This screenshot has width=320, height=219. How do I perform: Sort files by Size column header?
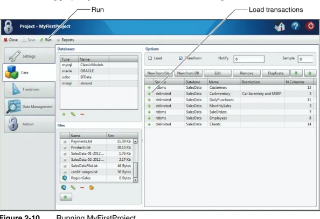[x=122, y=136]
